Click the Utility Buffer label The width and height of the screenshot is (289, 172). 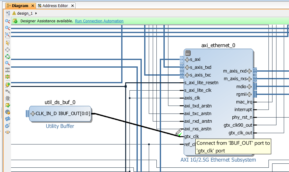tap(60, 126)
